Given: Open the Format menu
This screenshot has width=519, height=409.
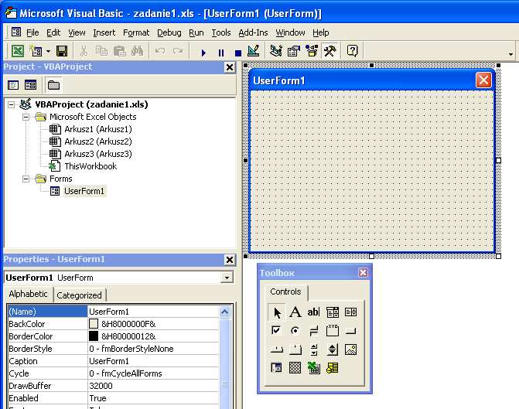Looking at the screenshot, I should click(136, 32).
